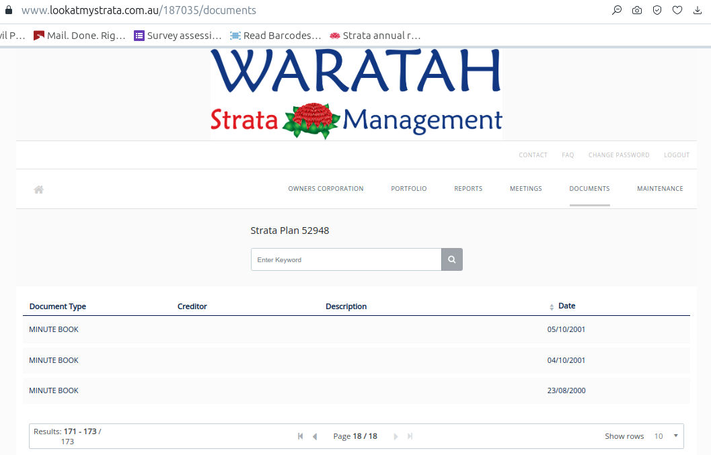Open the Owners Corporation menu
Viewport: 711px width, 455px height.
tap(326, 189)
